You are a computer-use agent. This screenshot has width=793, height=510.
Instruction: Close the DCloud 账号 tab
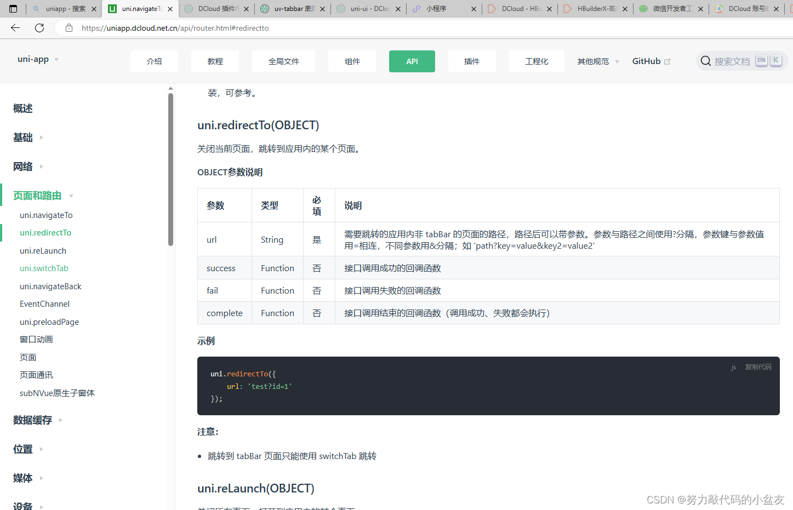tap(776, 9)
